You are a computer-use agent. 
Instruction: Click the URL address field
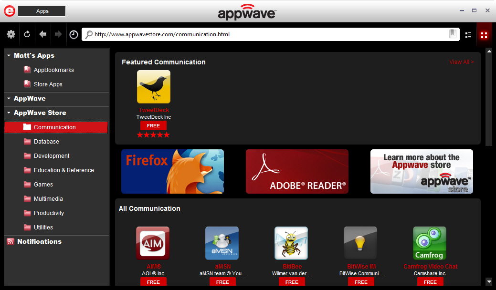click(x=271, y=34)
